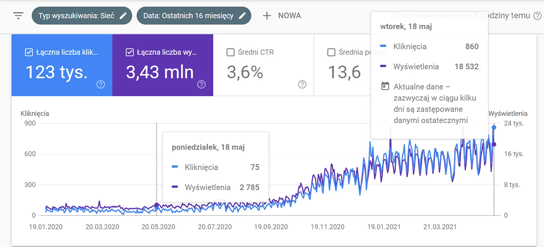Select the 123 tys. clicks card

62,65
